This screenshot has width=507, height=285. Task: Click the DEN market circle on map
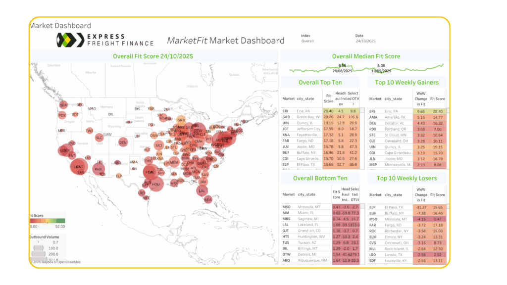123,142
